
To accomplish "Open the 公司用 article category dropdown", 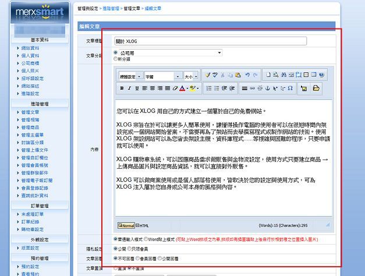I will click(x=171, y=53).
